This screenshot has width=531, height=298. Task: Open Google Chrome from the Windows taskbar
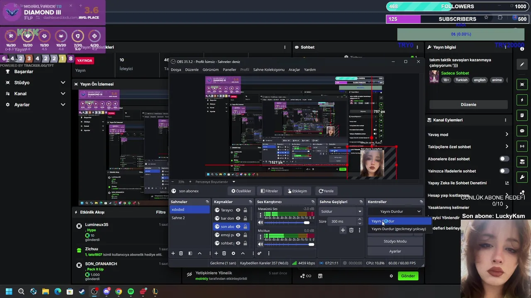tap(119, 291)
